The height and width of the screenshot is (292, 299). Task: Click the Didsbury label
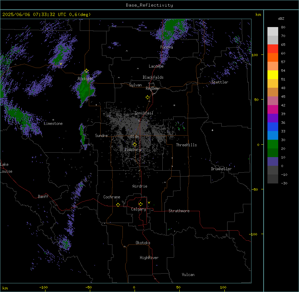tap(133, 149)
